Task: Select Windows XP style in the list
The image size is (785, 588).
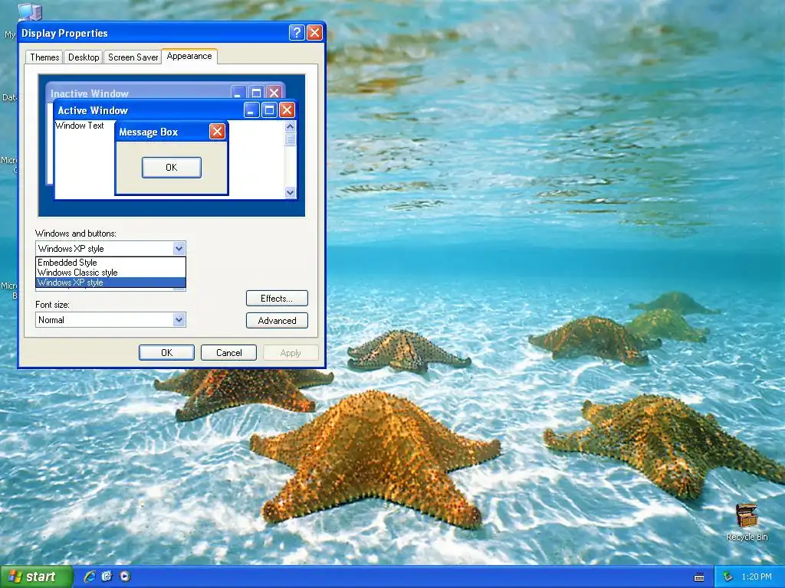Action: click(110, 283)
